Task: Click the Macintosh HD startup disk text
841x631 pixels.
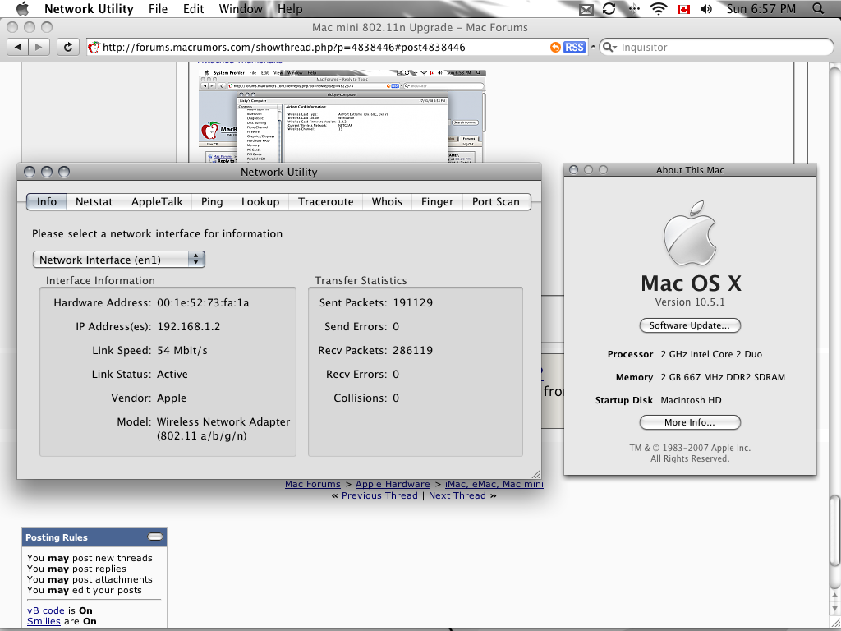Action: (691, 400)
